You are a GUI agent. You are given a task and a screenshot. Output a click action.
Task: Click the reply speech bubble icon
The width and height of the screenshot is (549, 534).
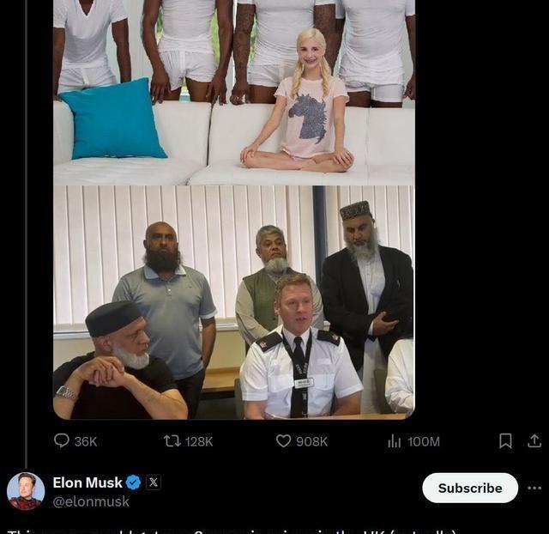coord(62,440)
